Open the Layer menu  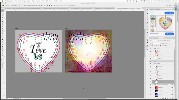[29, 1]
